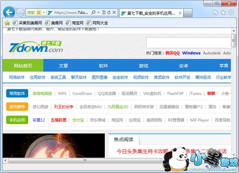
Task: Click the compatibility view icon
Action: click(104, 12)
